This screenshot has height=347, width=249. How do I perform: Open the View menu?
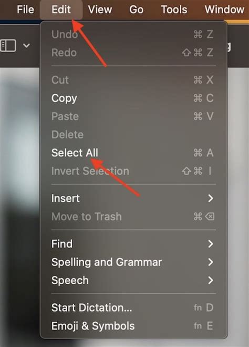100,9
